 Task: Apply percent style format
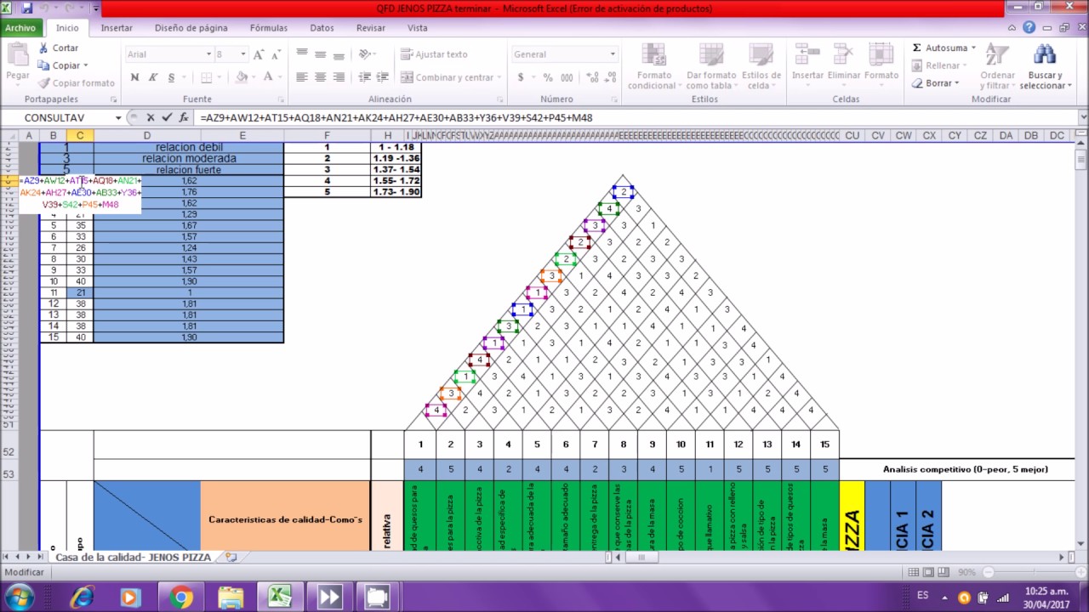548,77
